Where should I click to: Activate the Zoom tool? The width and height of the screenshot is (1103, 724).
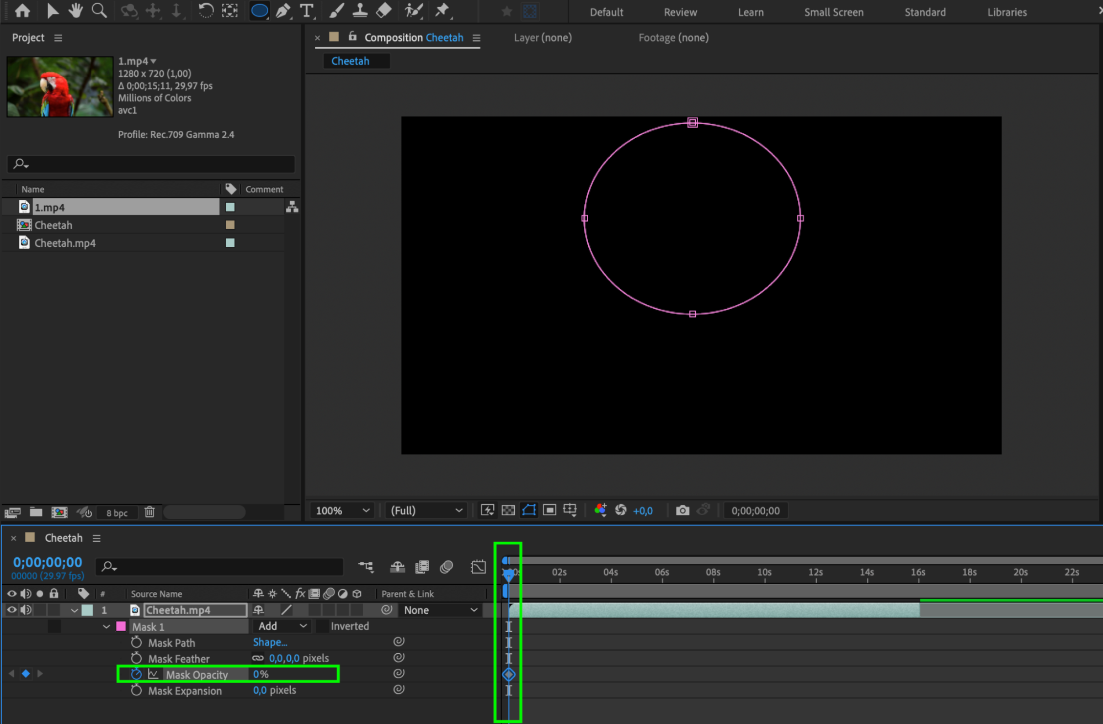[99, 10]
